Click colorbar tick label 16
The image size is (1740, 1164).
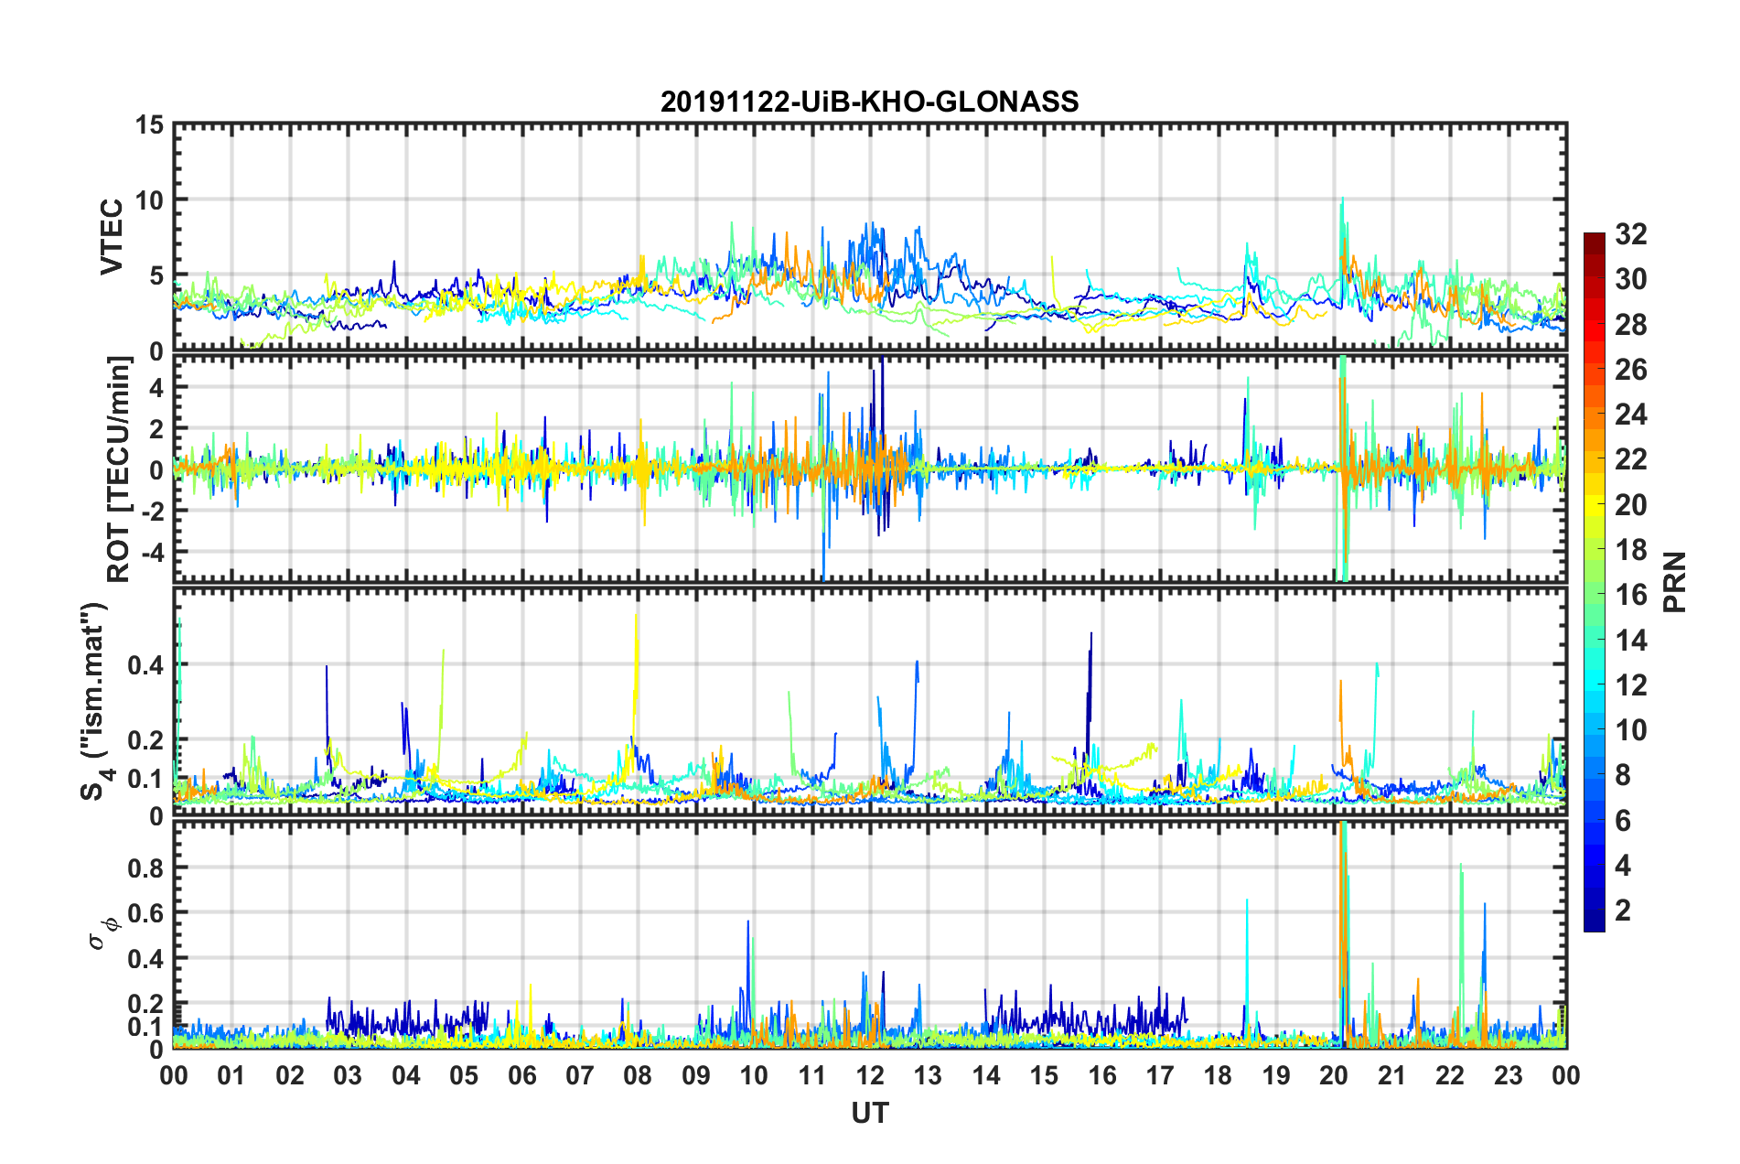pos(1630,595)
